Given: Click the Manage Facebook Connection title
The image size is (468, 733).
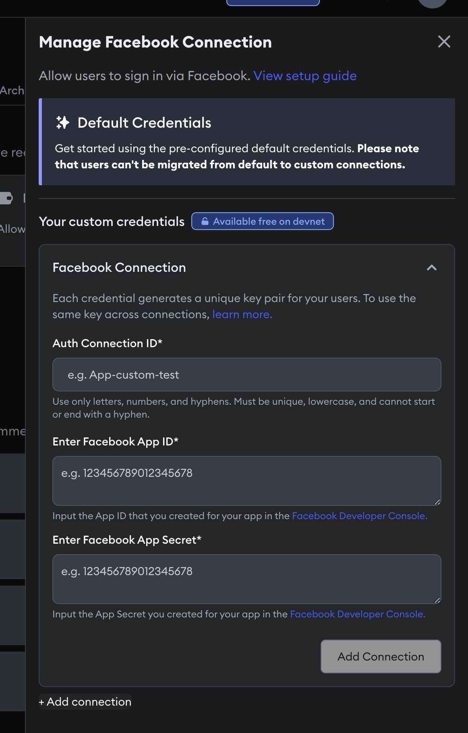Looking at the screenshot, I should [155, 42].
